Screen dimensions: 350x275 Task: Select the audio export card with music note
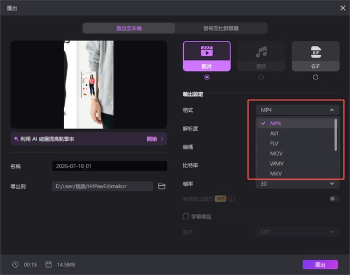(x=261, y=56)
